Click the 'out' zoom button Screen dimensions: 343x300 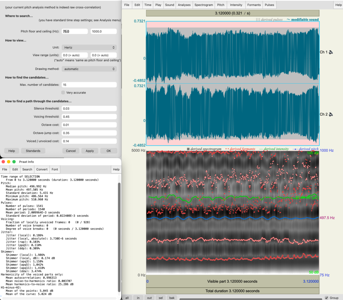pyautogui.click(x=149, y=298)
